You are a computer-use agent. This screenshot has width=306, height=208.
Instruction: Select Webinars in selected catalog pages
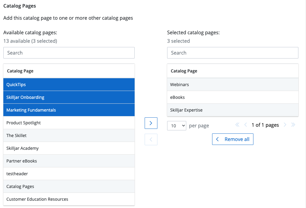[233, 85]
